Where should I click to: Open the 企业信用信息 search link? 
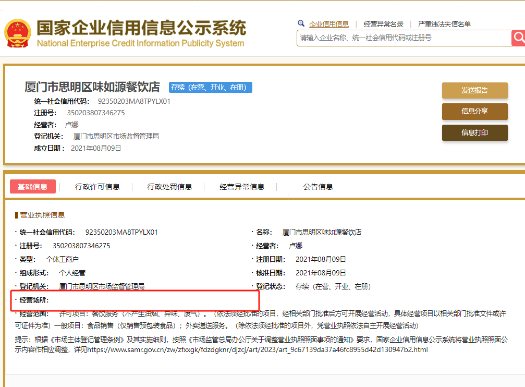pyautogui.click(x=329, y=24)
